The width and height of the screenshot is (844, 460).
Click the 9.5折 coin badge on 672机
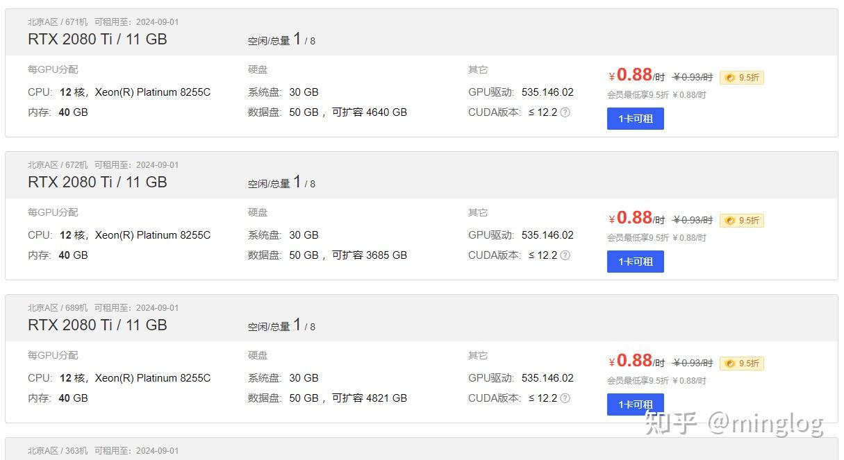coord(742,221)
